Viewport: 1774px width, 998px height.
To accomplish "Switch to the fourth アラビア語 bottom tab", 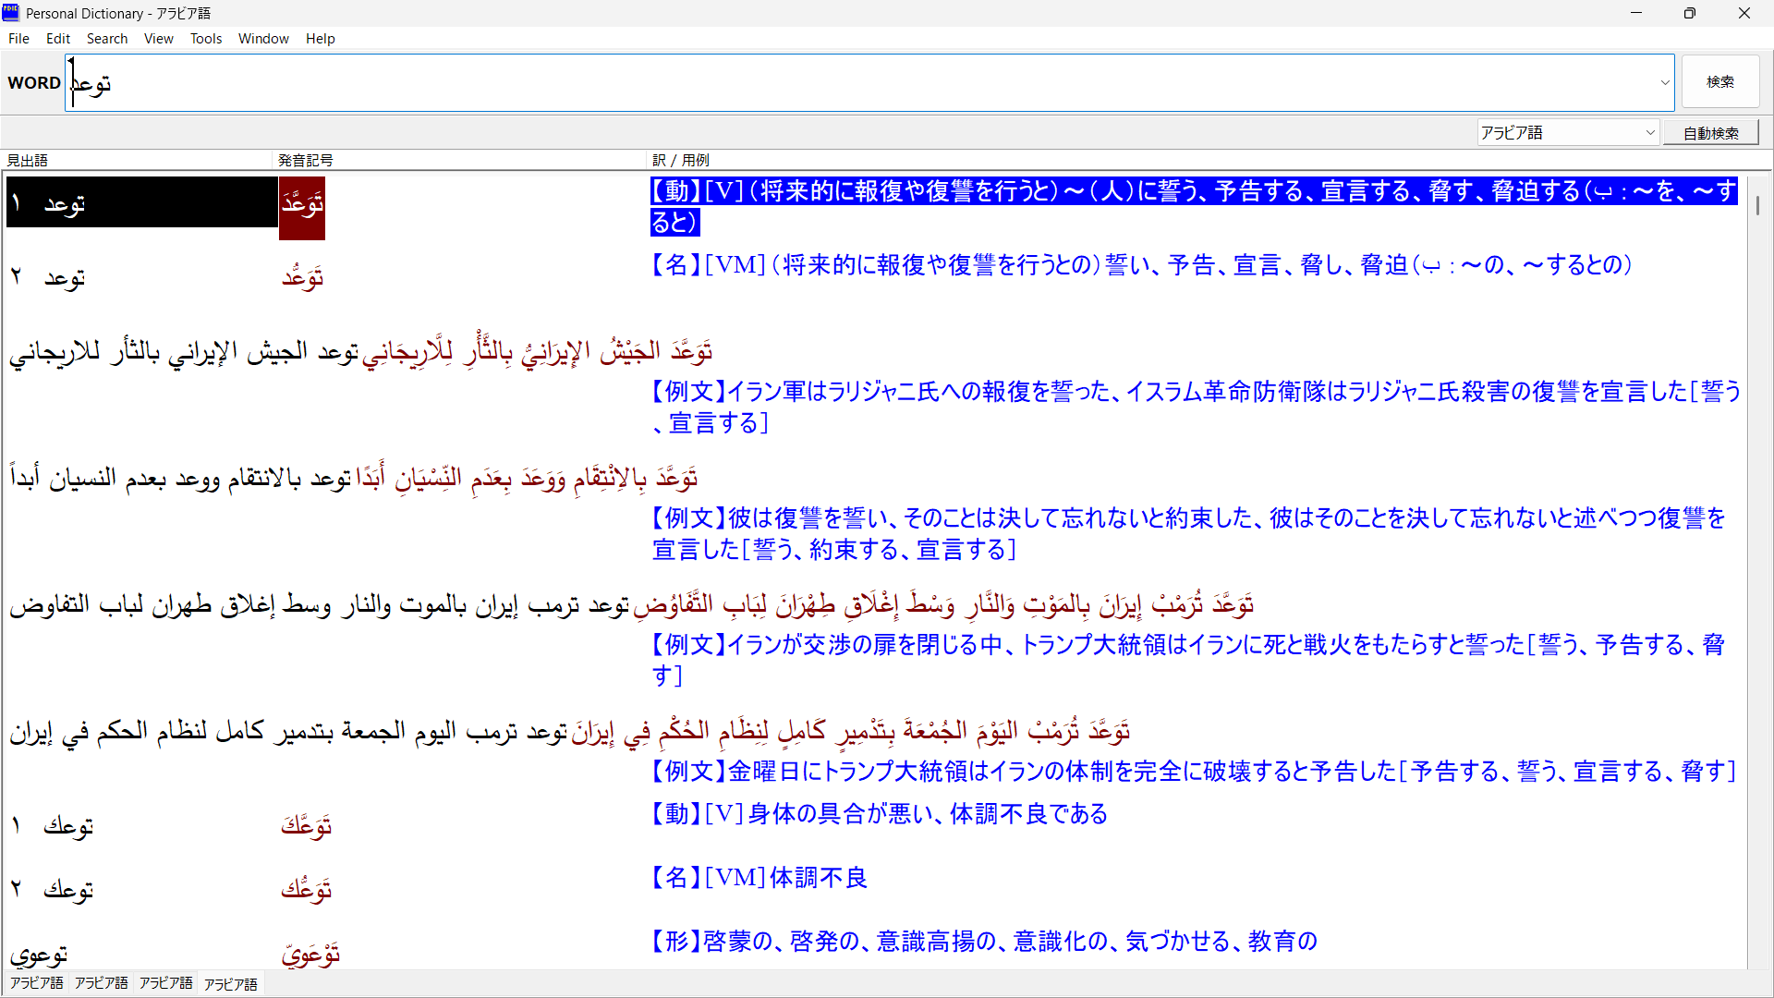I will click(231, 984).
